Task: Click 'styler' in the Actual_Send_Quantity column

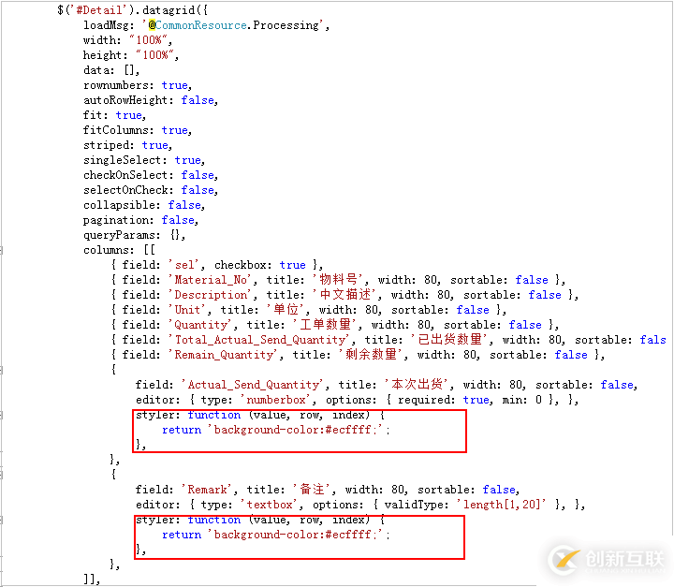Action: click(155, 415)
